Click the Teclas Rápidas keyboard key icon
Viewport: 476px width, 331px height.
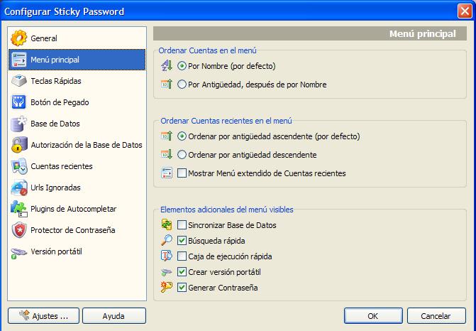coord(19,81)
